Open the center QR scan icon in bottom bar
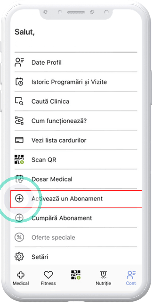 click(76, 275)
